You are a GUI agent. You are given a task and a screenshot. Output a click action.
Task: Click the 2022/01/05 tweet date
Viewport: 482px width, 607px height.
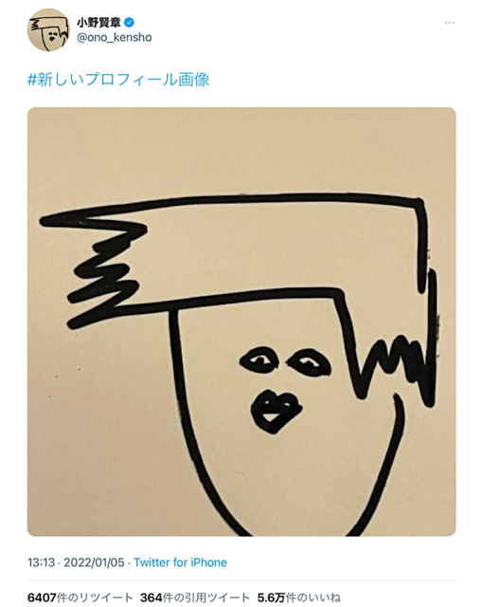(94, 562)
